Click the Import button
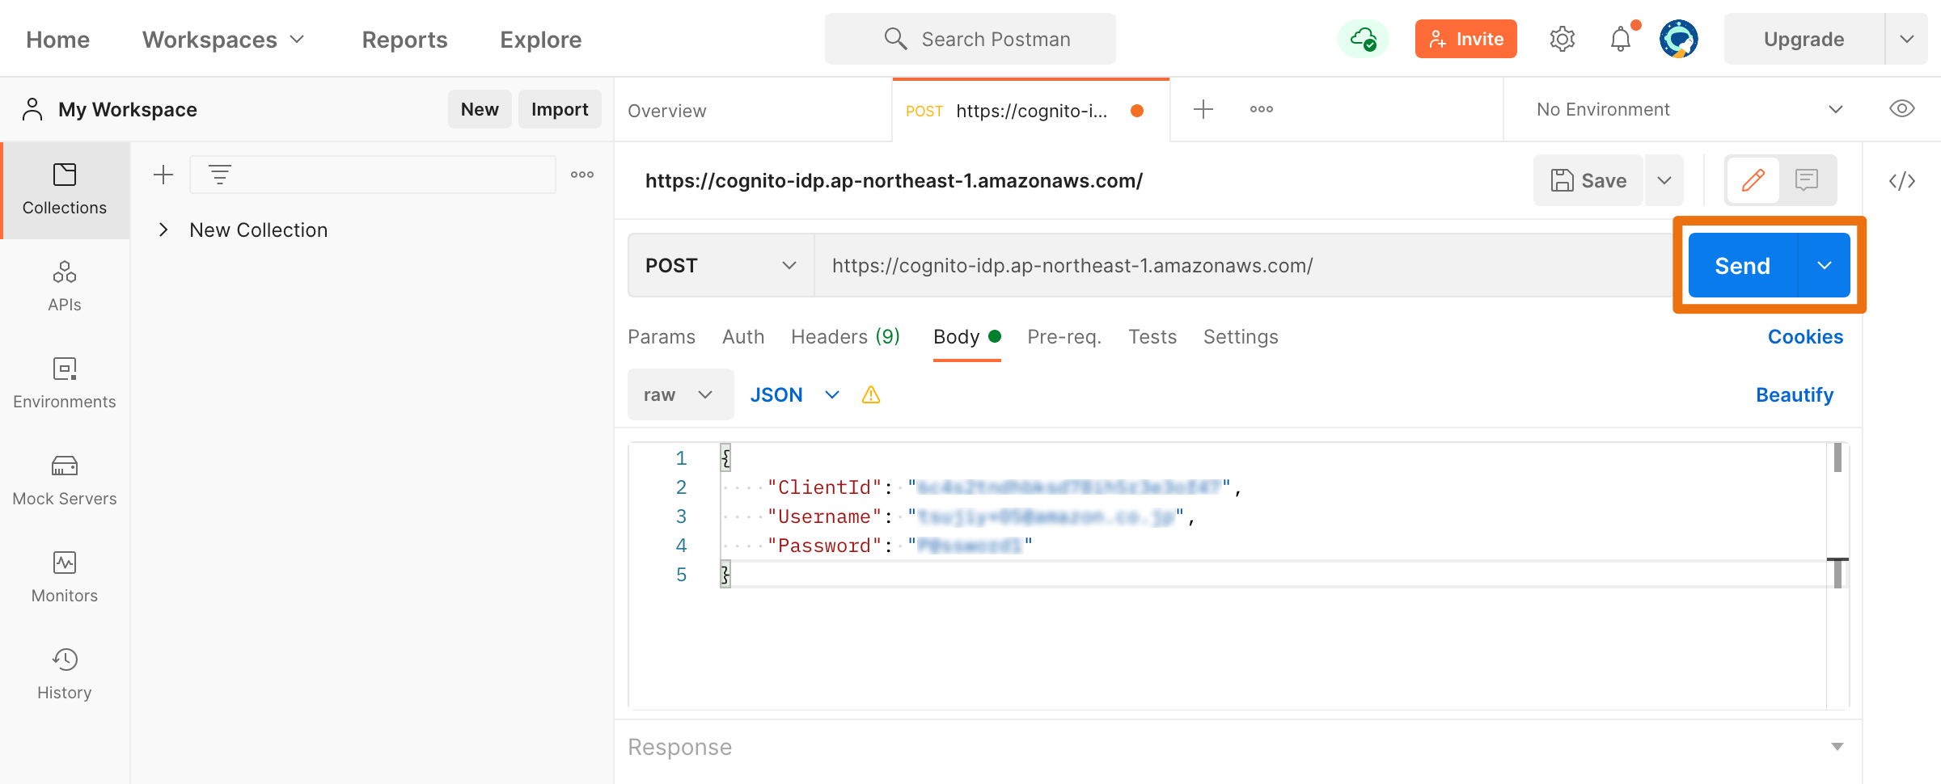 pos(560,109)
